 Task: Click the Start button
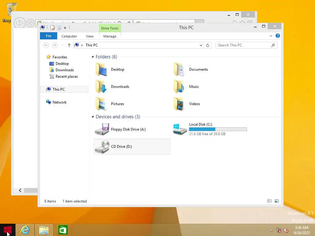(8, 230)
